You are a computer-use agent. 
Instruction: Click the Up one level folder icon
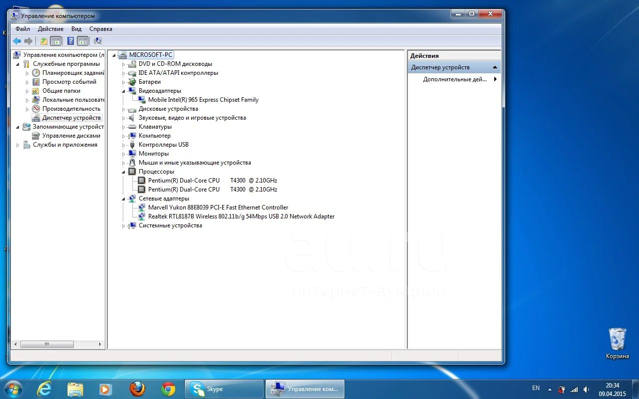[x=44, y=41]
